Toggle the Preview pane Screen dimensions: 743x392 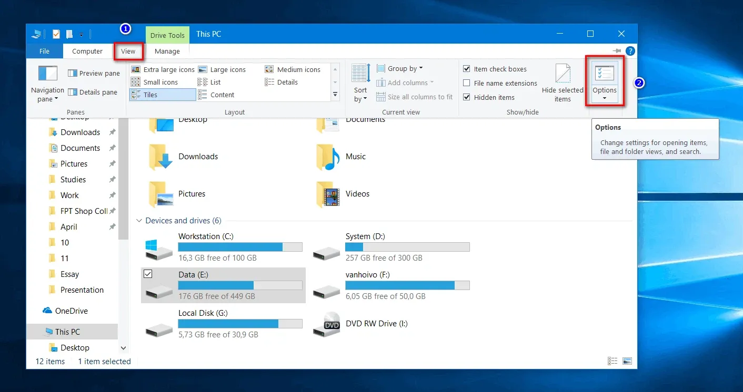click(x=94, y=73)
